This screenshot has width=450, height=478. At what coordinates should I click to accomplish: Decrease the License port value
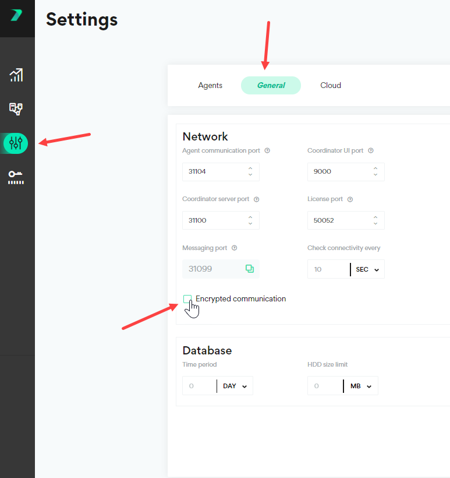pos(375,223)
